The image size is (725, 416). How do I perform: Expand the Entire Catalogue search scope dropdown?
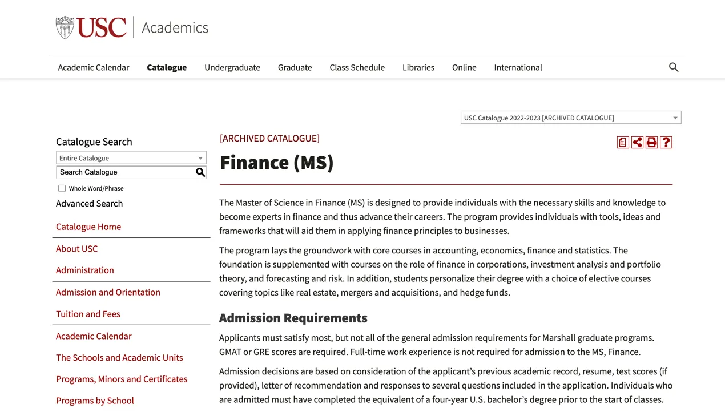pos(131,158)
